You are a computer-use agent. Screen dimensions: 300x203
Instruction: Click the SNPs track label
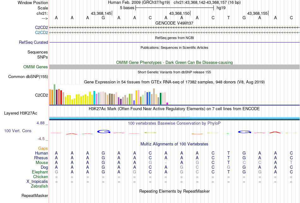(43, 57)
